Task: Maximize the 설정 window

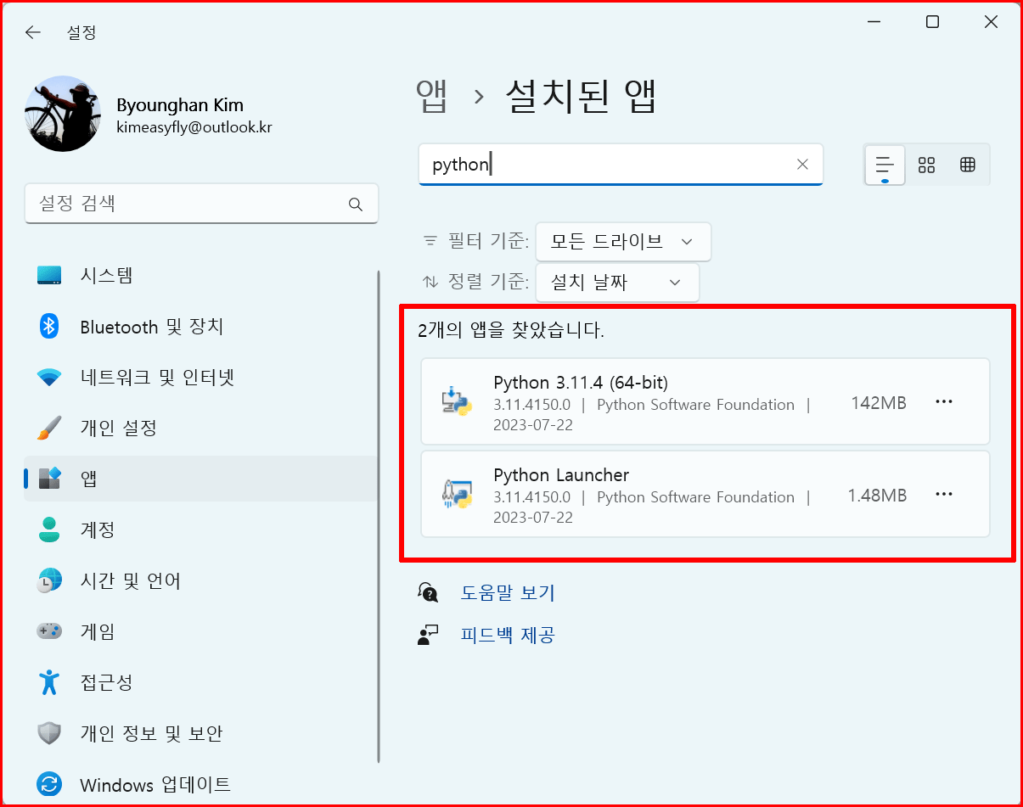Action: tap(932, 23)
